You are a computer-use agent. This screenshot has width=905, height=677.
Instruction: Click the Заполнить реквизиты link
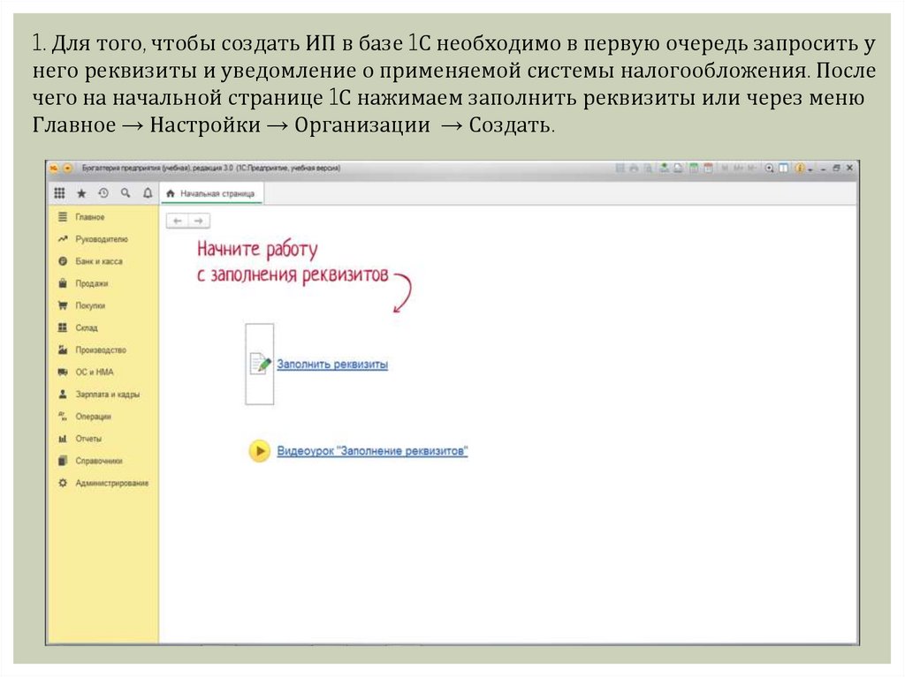pos(332,364)
